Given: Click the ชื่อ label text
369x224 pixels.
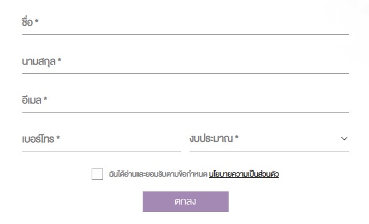Looking at the screenshot, I should (x=28, y=22).
